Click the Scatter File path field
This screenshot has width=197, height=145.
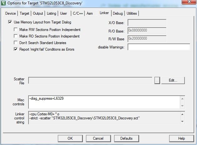point(90,80)
